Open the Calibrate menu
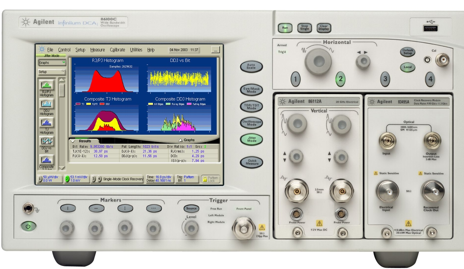The width and height of the screenshot is (464, 269). (x=117, y=50)
